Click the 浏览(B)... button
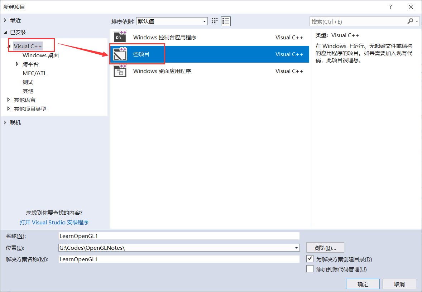This screenshot has height=292, width=422. click(325, 248)
